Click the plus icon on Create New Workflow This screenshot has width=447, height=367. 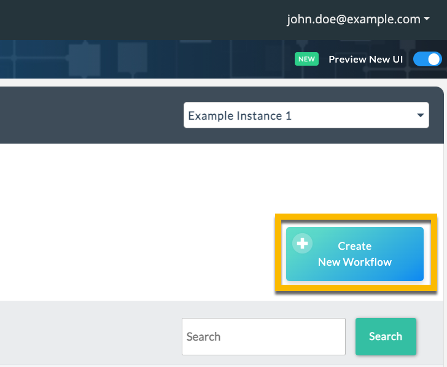(x=302, y=243)
